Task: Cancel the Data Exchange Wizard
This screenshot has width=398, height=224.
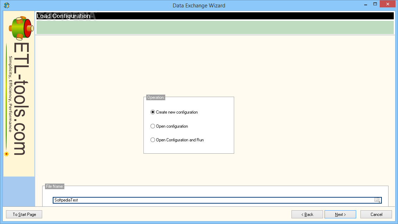Action: click(376, 215)
